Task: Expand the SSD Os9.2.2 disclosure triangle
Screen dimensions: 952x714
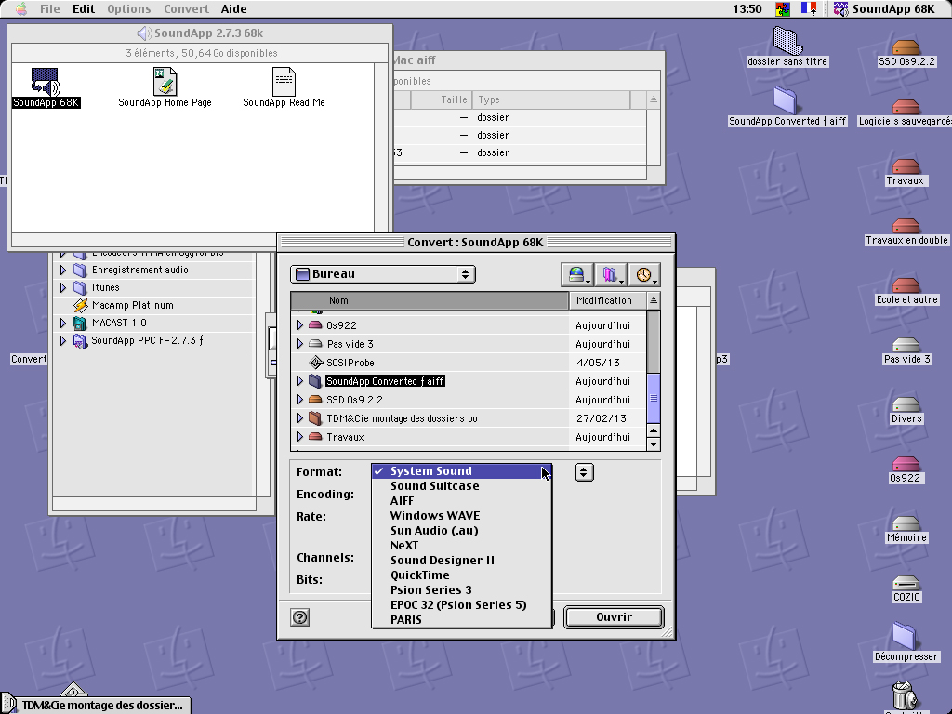Action: point(300,400)
